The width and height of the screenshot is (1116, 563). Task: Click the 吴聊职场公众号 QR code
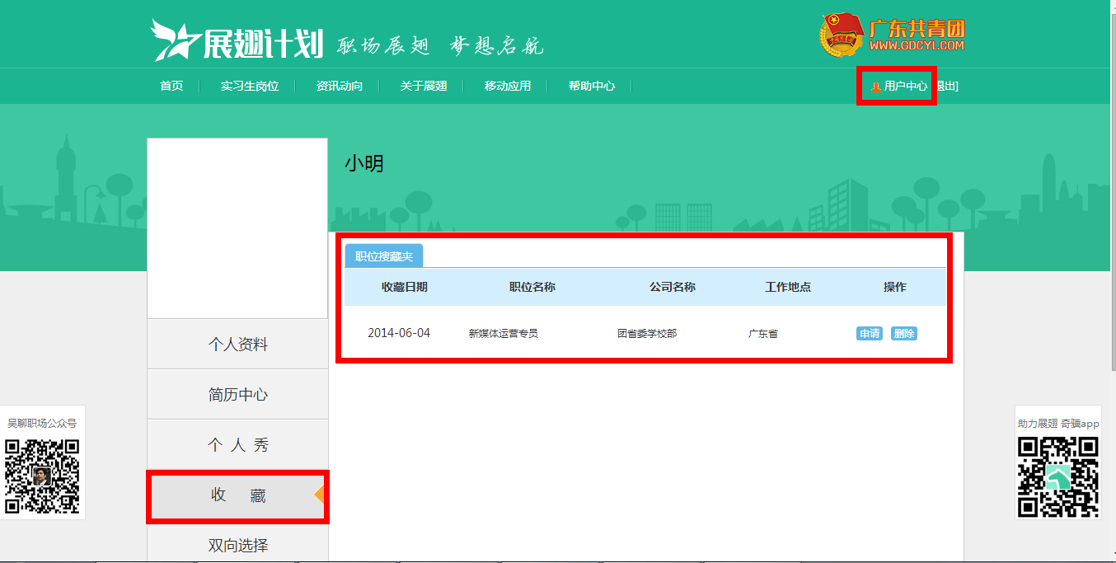click(x=42, y=476)
